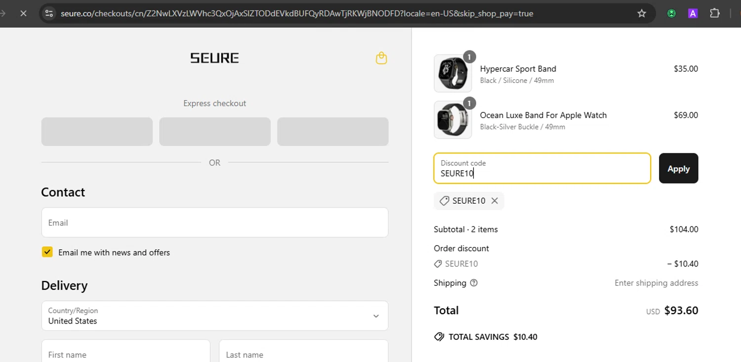Click the TOTAL SAVINGS $10.40 line
The height and width of the screenshot is (362, 741).
486,337
